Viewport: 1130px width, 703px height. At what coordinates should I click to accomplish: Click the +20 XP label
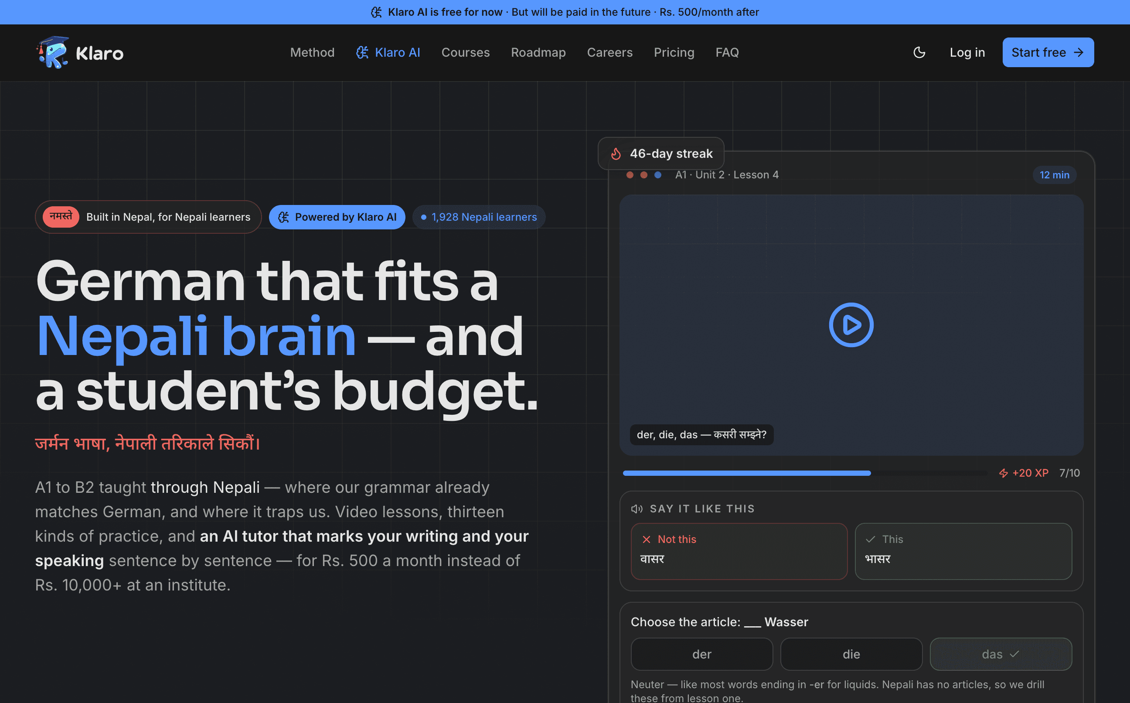pos(1031,473)
